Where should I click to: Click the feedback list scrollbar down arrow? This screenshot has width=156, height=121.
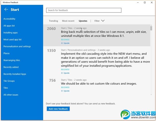[151, 95]
